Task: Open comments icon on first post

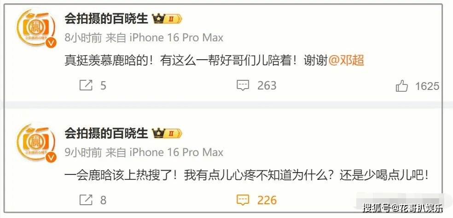Action: (x=243, y=85)
